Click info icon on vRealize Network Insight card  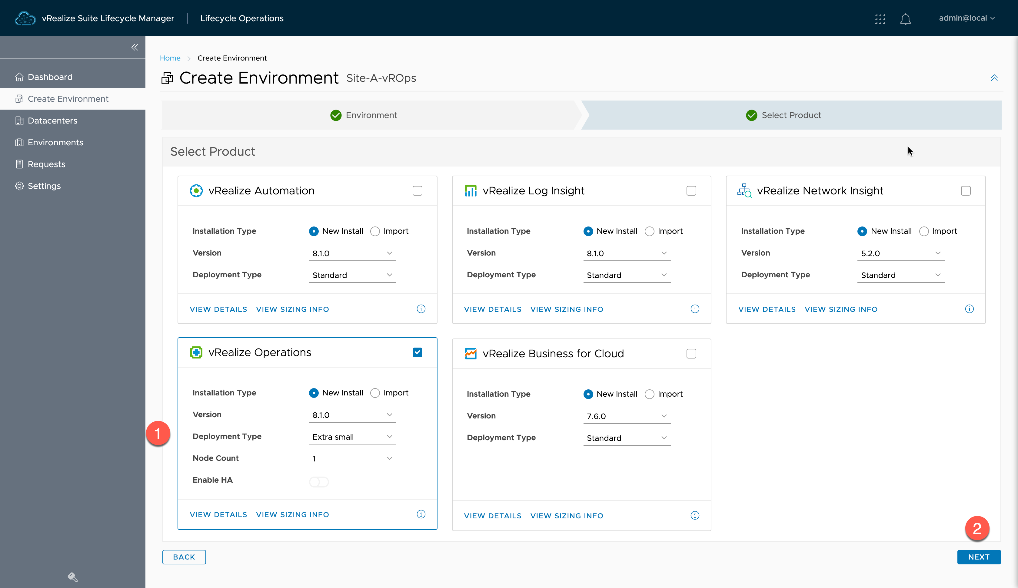point(969,309)
